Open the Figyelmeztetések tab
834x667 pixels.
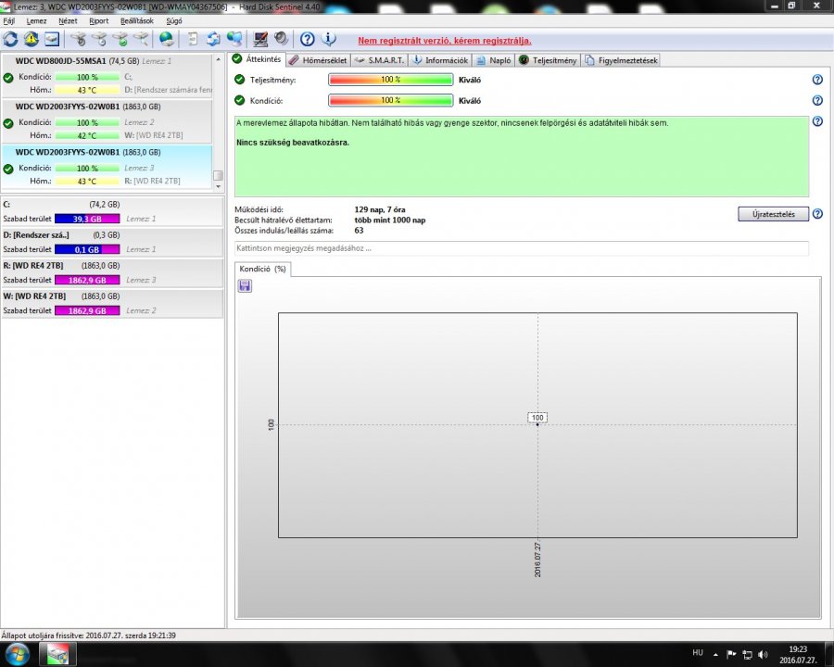click(x=621, y=60)
